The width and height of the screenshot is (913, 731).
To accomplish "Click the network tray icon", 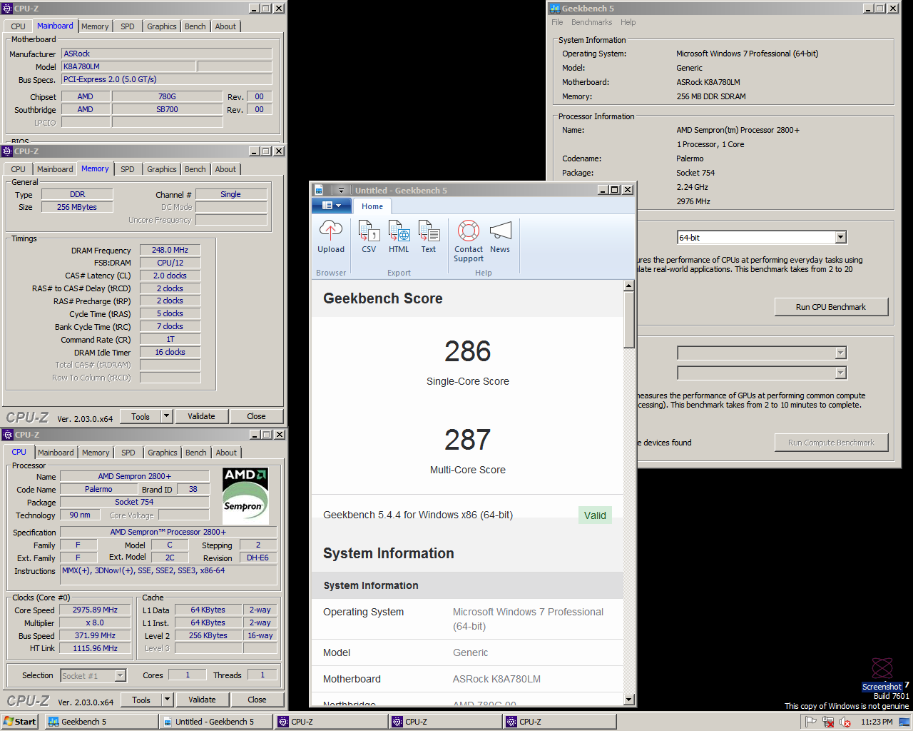I will pyautogui.click(x=828, y=722).
